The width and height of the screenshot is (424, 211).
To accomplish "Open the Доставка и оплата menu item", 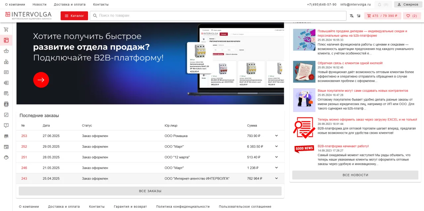I will pyautogui.click(x=70, y=4).
